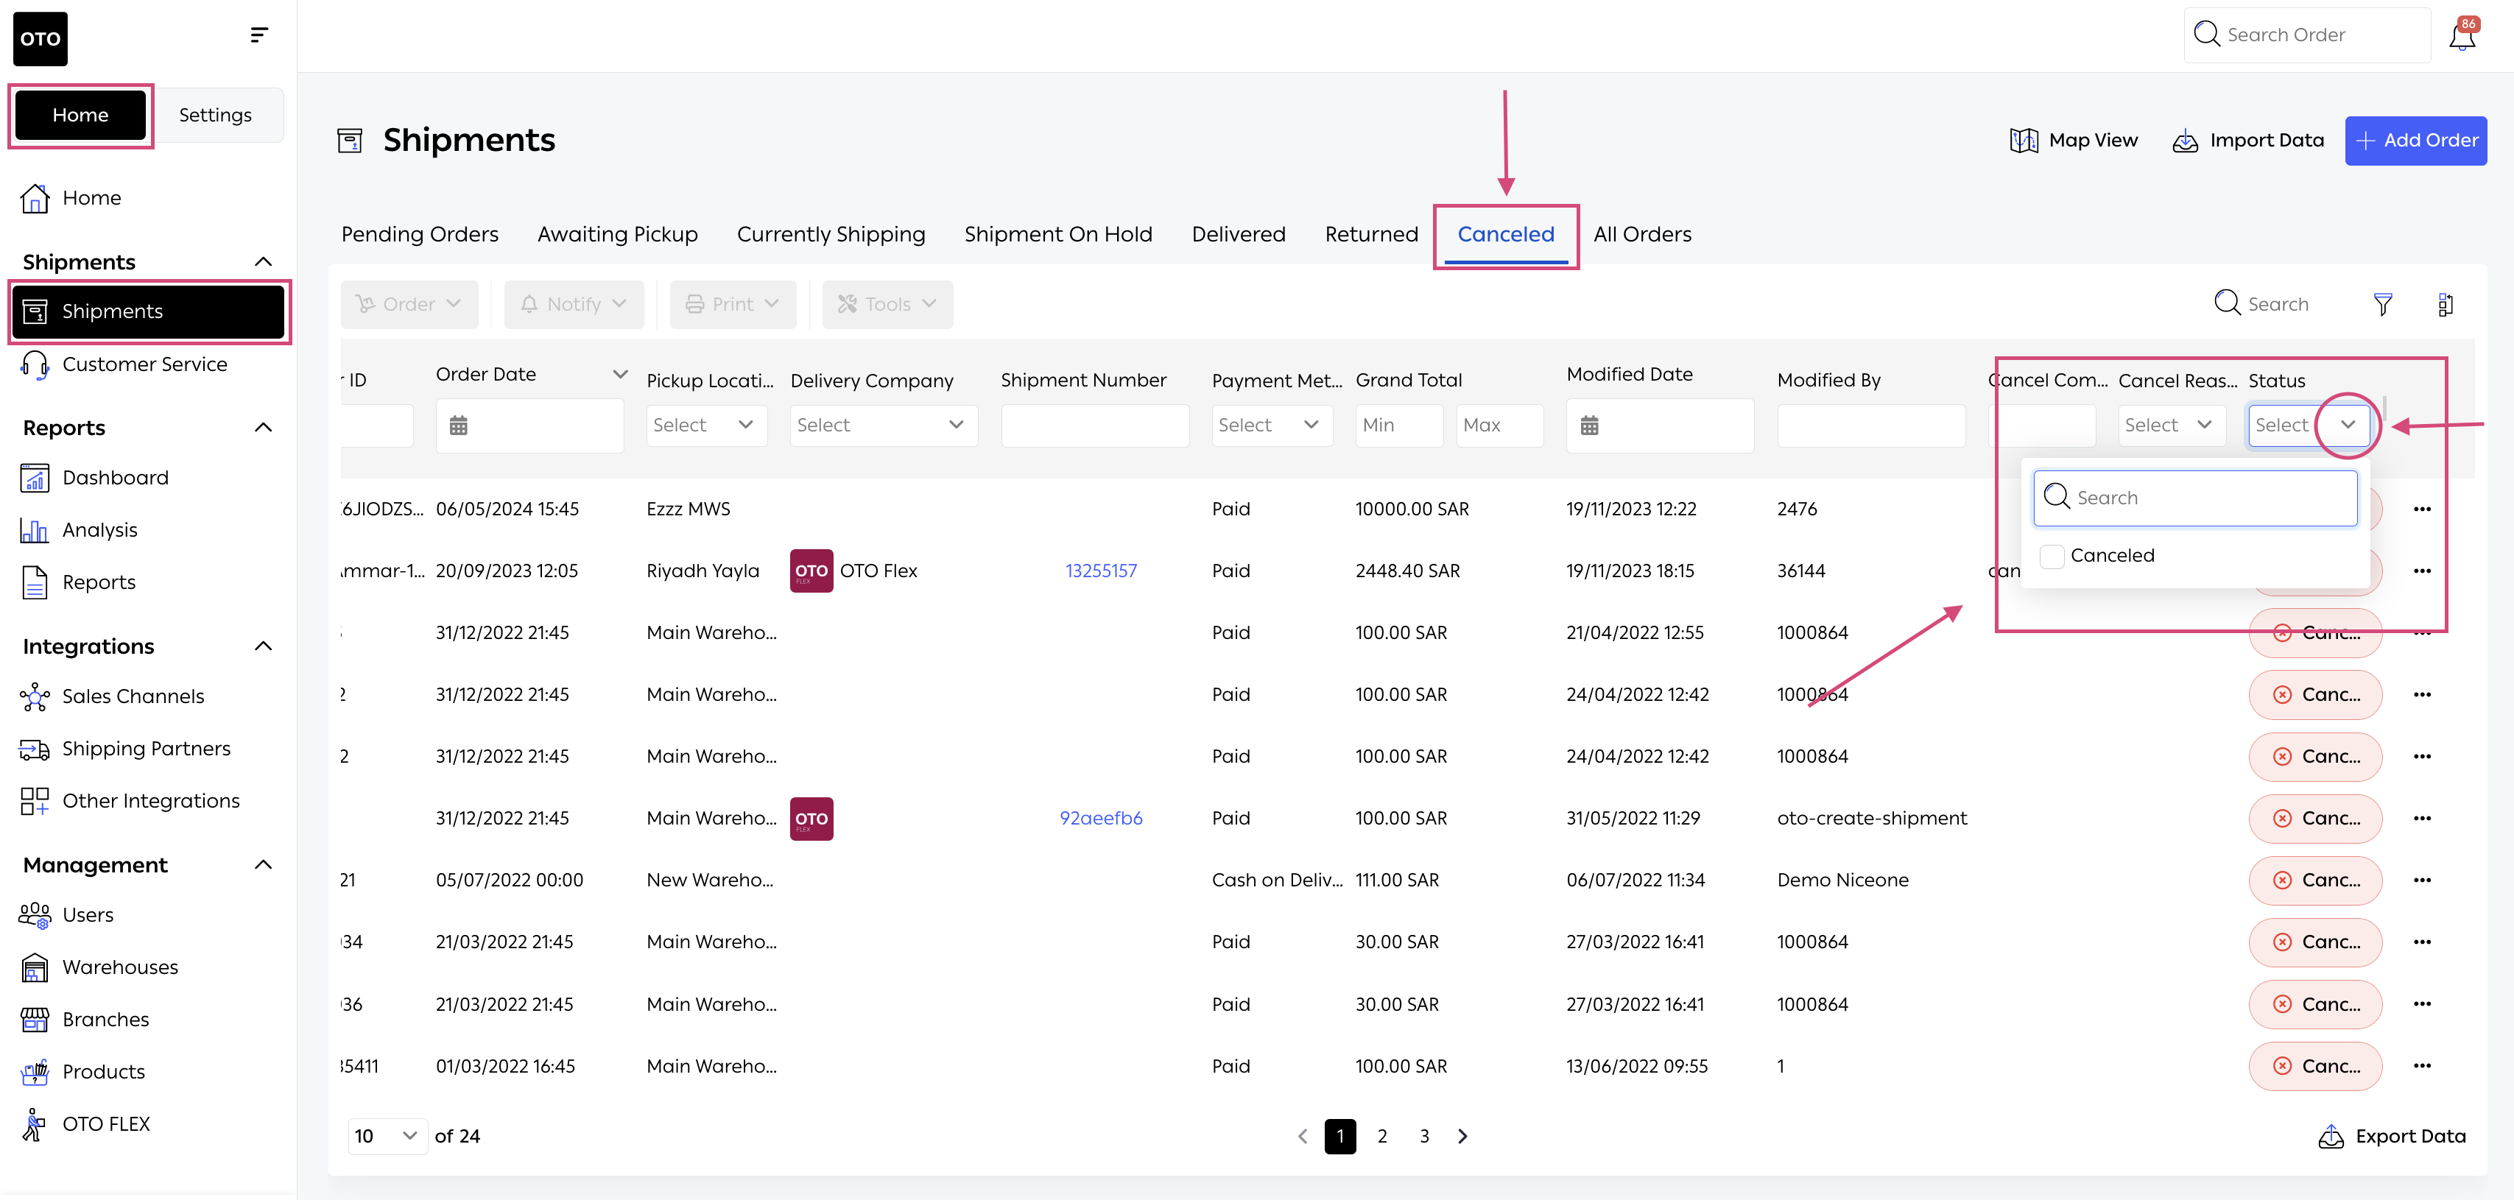2514x1200 pixels.
Task: Change rows per page dropdown
Action: click(x=387, y=1136)
